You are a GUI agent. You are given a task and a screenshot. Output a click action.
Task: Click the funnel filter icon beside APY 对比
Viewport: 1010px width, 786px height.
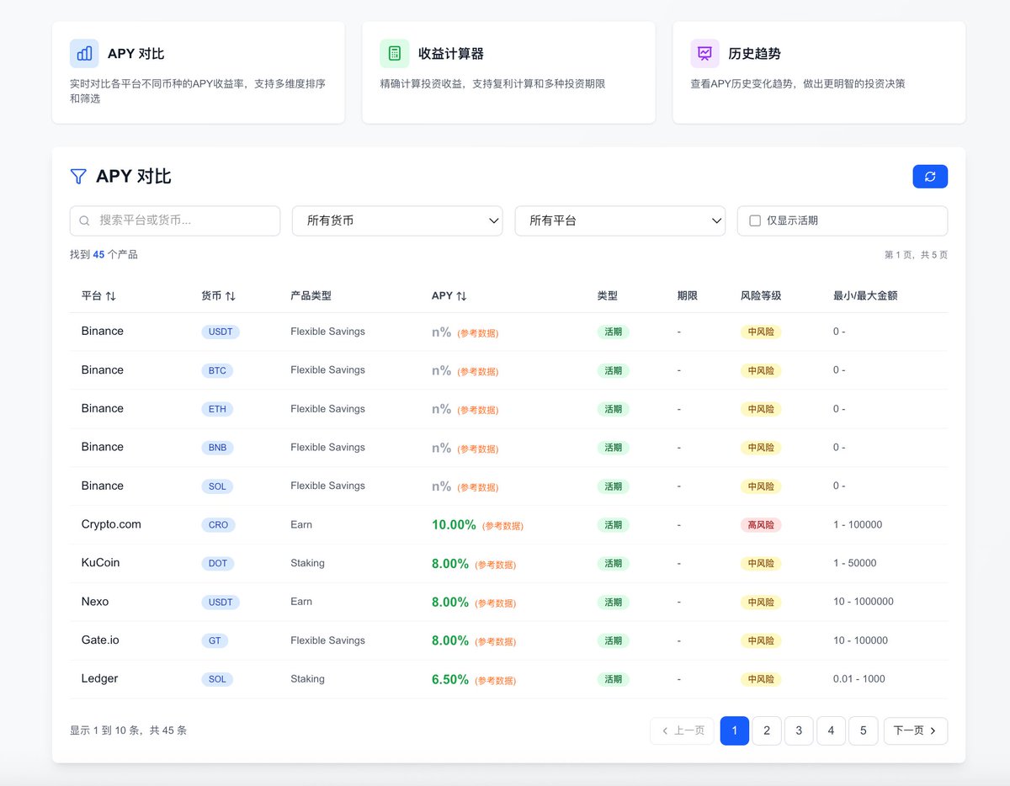coord(78,177)
